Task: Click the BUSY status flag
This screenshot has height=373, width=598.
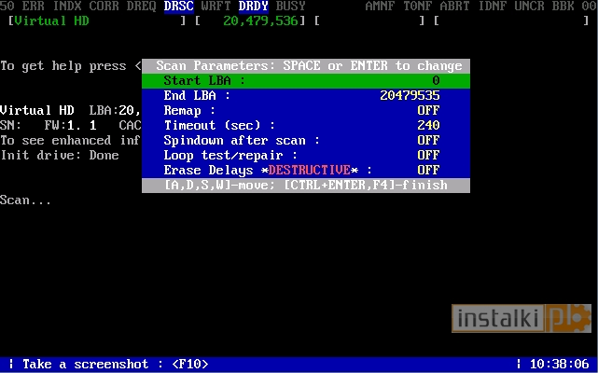Action: pos(290,7)
